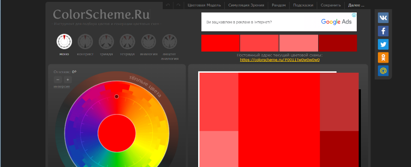Increase hue with the plus button
Viewport: 411px width, 167px height.
click(x=68, y=80)
